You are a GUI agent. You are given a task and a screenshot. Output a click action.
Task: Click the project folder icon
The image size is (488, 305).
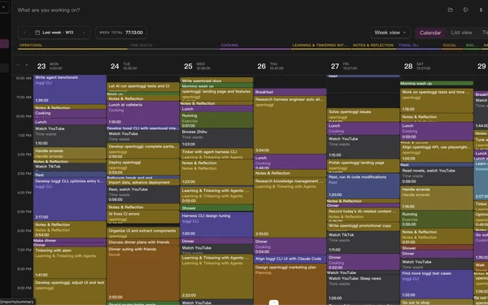pyautogui.click(x=450, y=10)
